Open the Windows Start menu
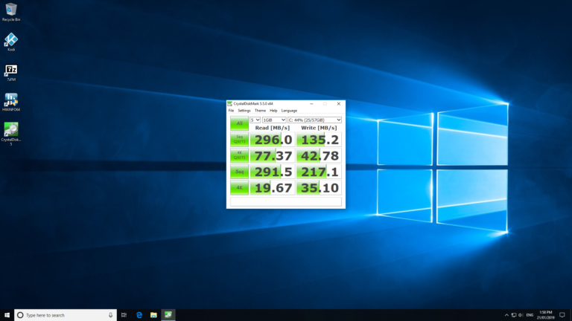This screenshot has width=572, height=321. click(7, 315)
